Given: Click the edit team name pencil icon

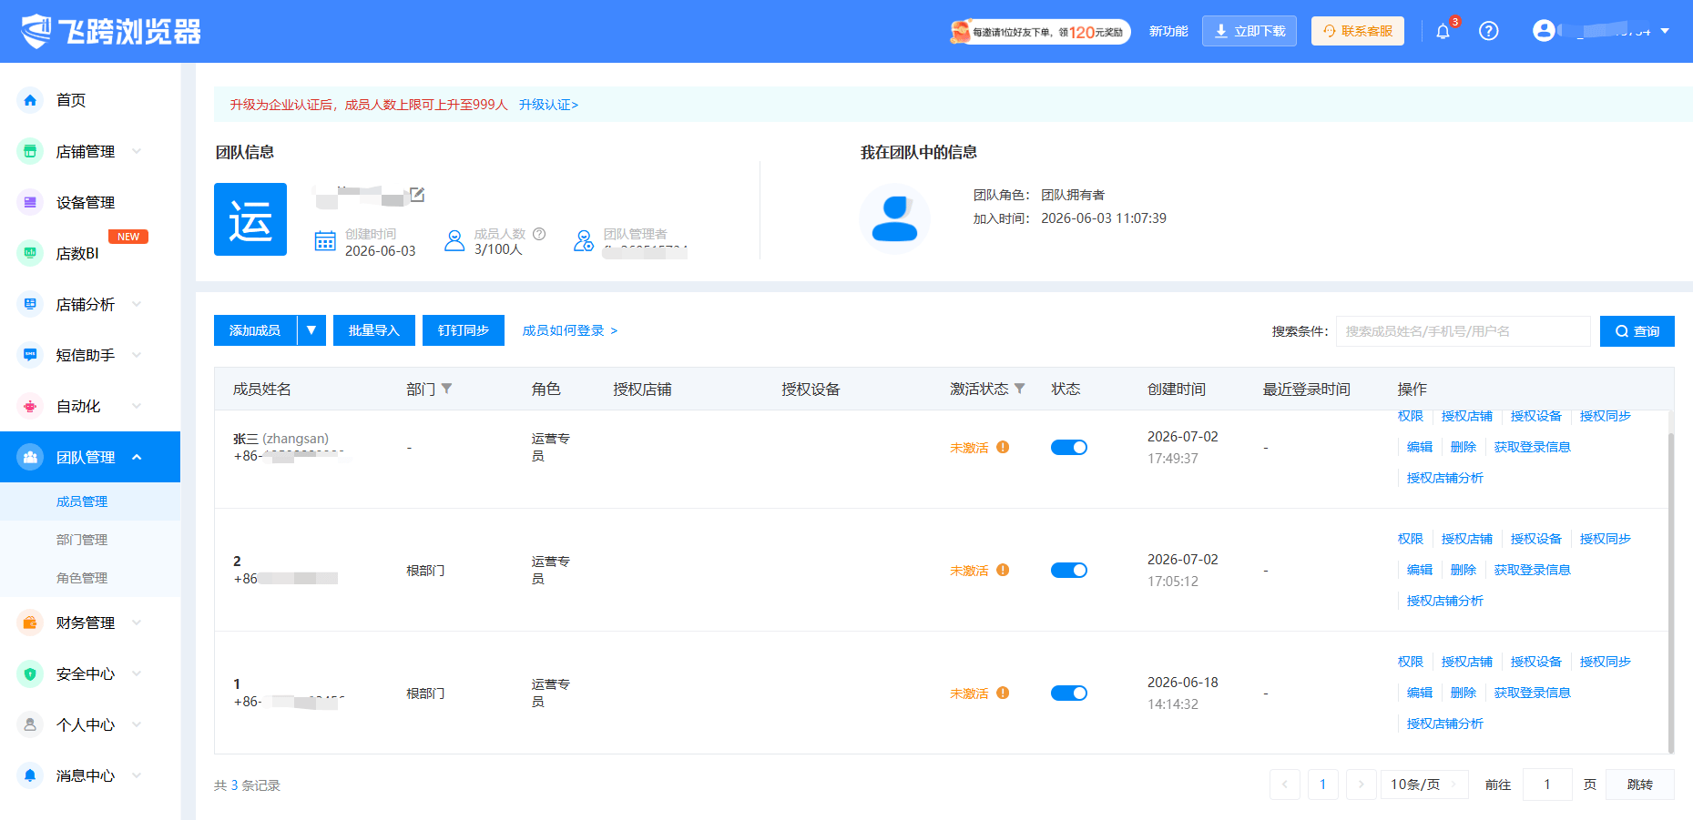Looking at the screenshot, I should click(x=417, y=194).
